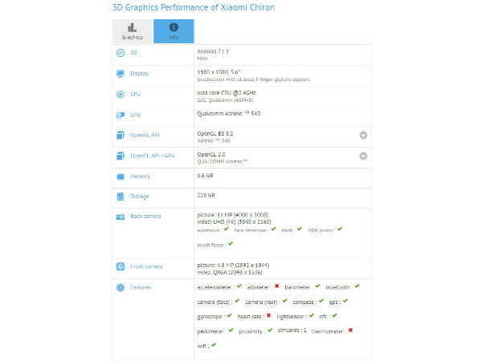The height and width of the screenshot is (361, 482).
Task: Click the accelerometer green check mark
Action: pyautogui.click(x=239, y=286)
